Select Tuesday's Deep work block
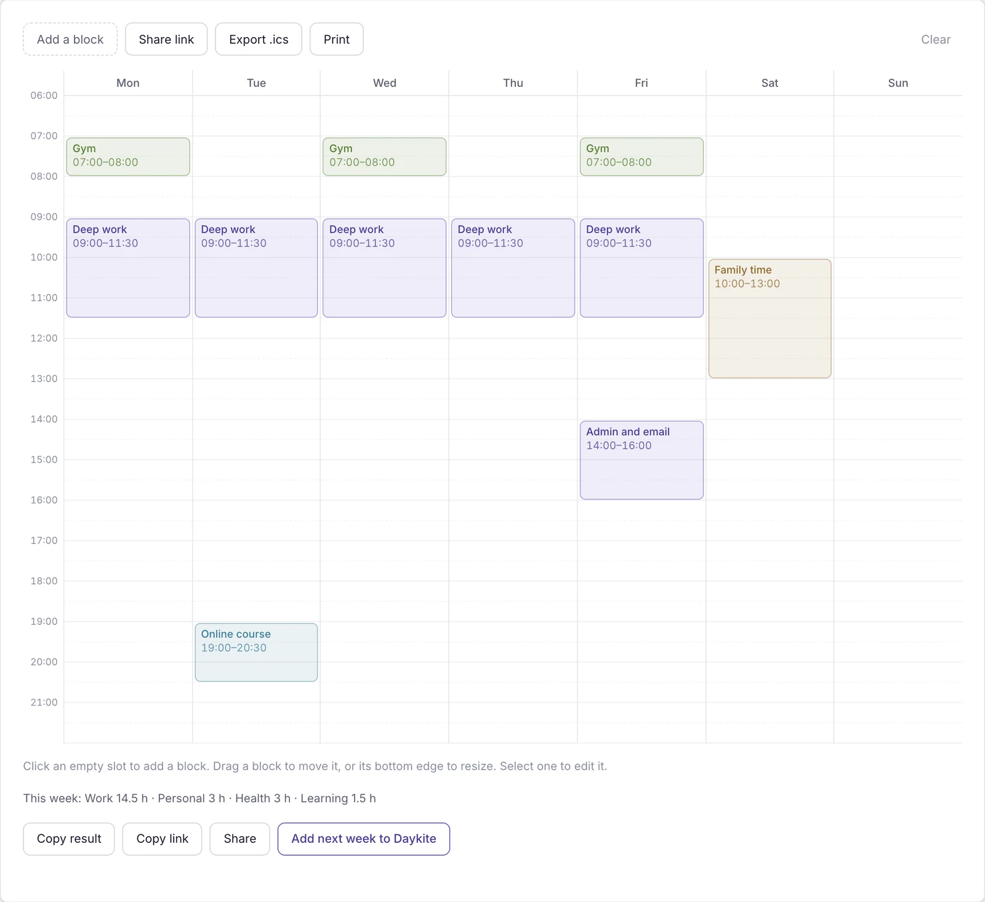The height and width of the screenshot is (902, 985). click(x=256, y=268)
